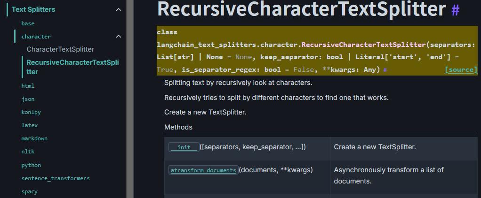Select RecursiveCharacterTextSplitter in the sidebar

point(72,67)
